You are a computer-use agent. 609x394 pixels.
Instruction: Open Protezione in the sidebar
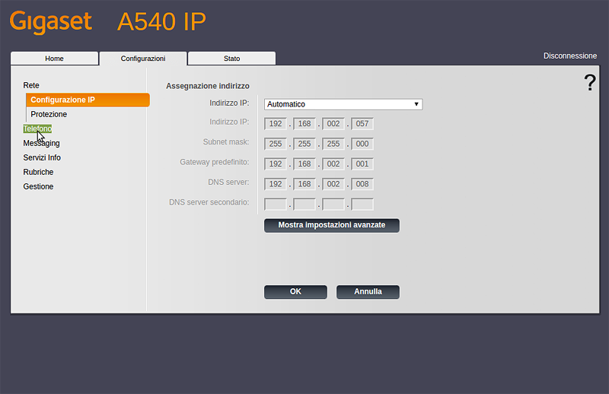tap(49, 114)
